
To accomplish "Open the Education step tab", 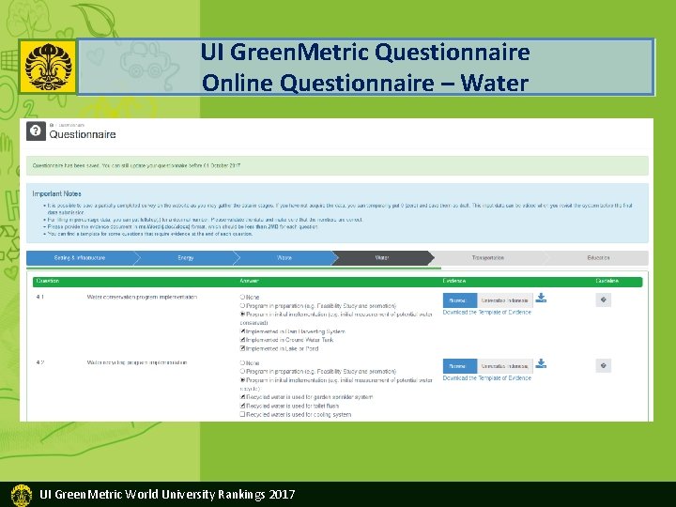I will 598,258.
